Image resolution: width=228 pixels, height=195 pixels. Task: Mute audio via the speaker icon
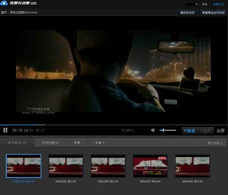[153, 130]
